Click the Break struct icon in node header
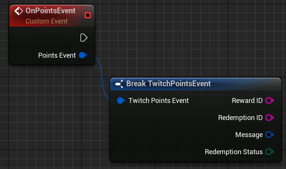The height and width of the screenshot is (169, 286). tap(119, 84)
